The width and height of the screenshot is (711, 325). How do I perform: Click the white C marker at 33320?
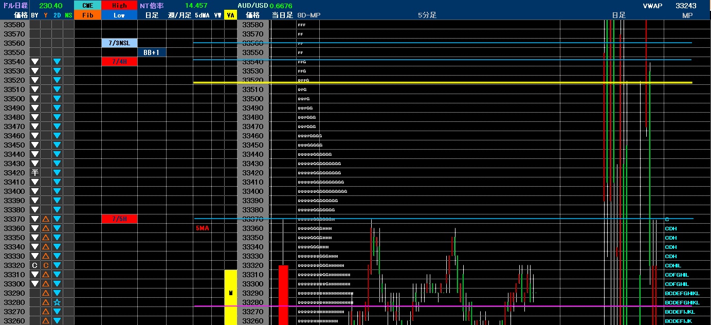[35, 265]
